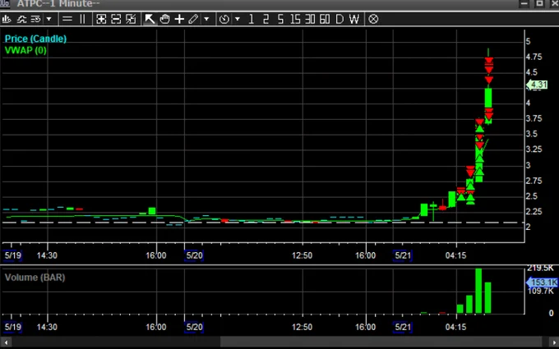
Task: Select the pencil drawing tool
Action: [x=193, y=19]
